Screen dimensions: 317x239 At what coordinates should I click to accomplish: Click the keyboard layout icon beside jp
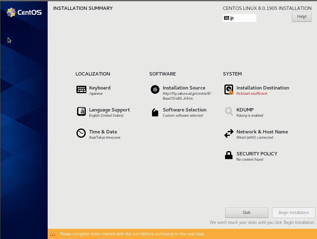(x=227, y=18)
